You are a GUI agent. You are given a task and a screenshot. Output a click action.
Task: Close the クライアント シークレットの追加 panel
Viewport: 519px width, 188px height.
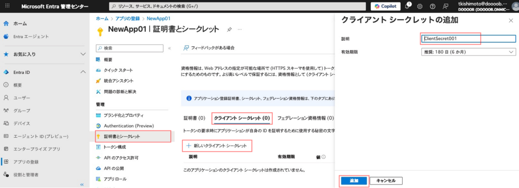[x=510, y=20]
